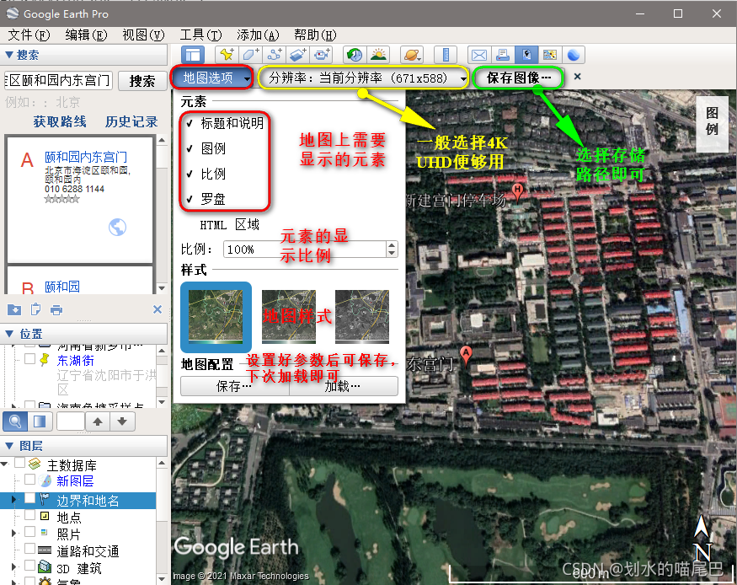Open the 分辨率 resolution dropdown
737x585 pixels.
pos(363,78)
